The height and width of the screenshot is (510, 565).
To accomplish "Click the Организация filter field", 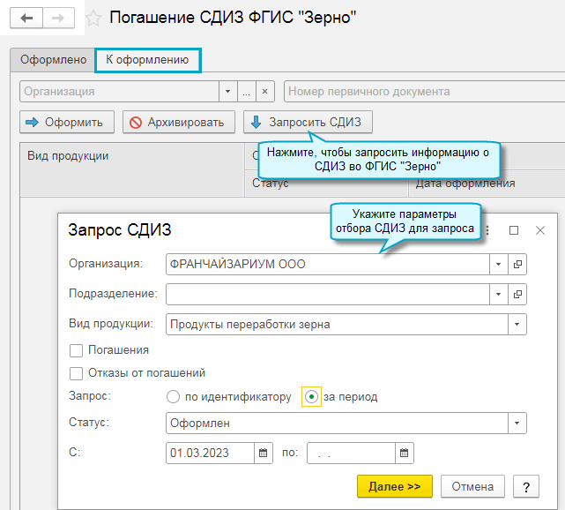I will pyautogui.click(x=119, y=92).
